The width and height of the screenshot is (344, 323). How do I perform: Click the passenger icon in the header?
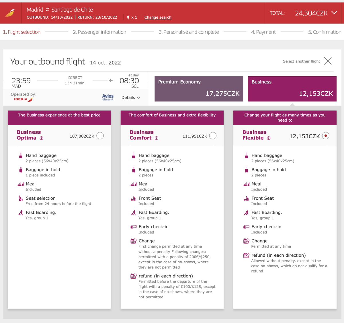(128, 17)
